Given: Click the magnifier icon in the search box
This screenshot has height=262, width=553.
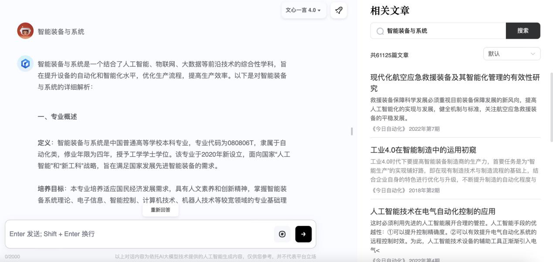Looking at the screenshot, I should coord(380,31).
